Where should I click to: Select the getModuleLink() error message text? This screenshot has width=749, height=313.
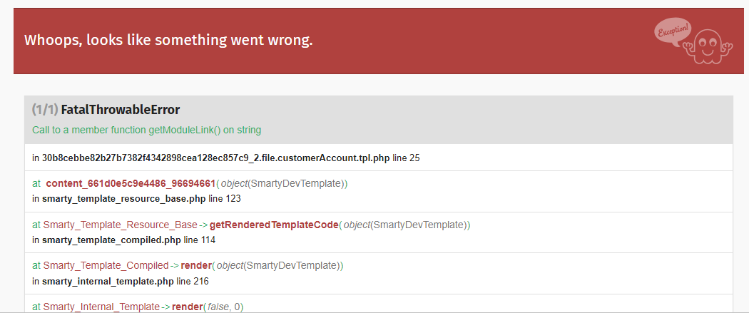147,130
